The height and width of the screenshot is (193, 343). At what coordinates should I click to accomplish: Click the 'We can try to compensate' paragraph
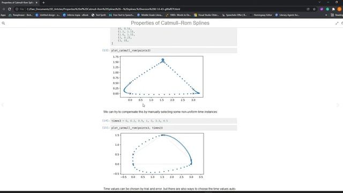pyautogui.click(x=160, y=112)
